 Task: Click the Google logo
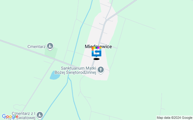tap(10, 117)
